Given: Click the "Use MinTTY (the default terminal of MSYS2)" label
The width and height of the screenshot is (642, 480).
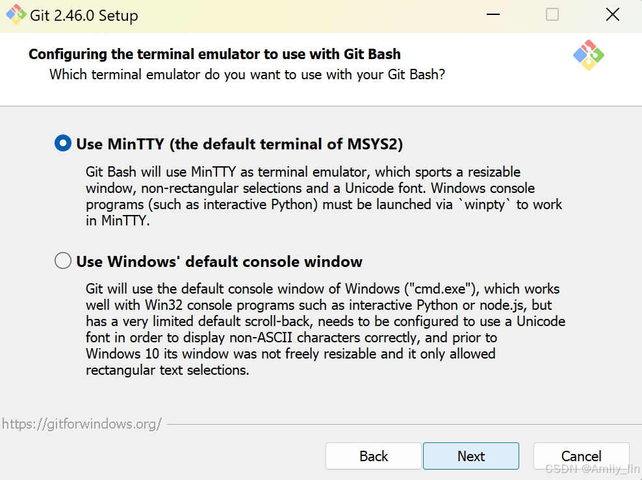Looking at the screenshot, I should (x=240, y=144).
